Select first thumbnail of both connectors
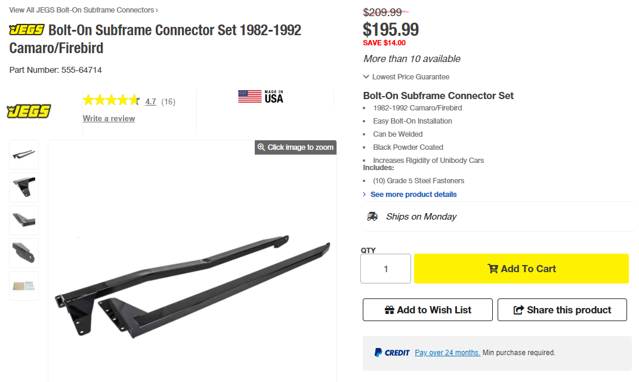 [24, 155]
